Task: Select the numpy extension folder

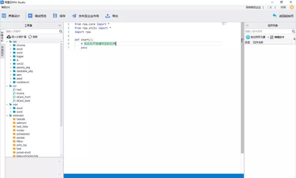Action: pos(19,130)
